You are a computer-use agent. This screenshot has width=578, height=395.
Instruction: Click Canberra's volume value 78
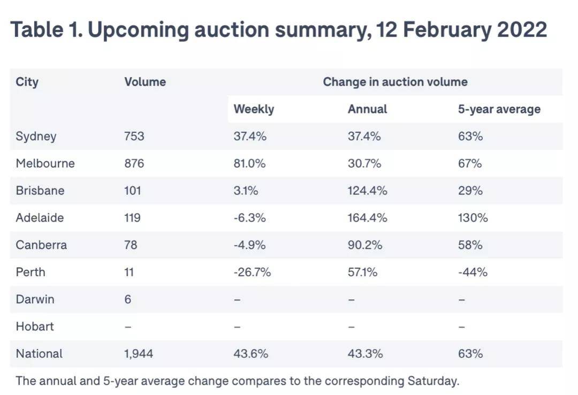tap(131, 245)
